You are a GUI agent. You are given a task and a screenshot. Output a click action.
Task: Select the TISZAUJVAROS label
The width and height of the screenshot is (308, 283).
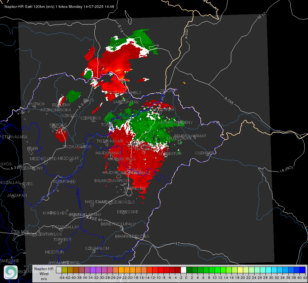click(77, 147)
